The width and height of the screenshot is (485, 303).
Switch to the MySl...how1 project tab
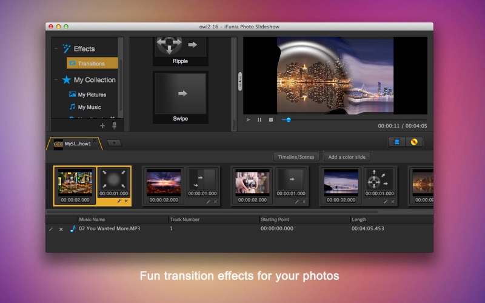pos(74,144)
